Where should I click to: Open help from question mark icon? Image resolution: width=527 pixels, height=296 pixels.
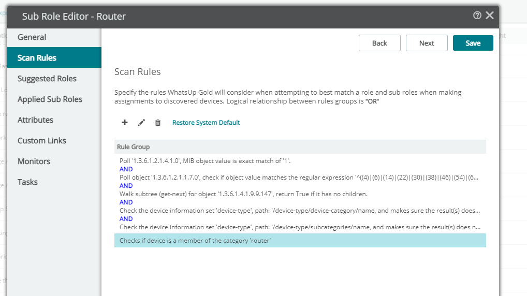(477, 16)
